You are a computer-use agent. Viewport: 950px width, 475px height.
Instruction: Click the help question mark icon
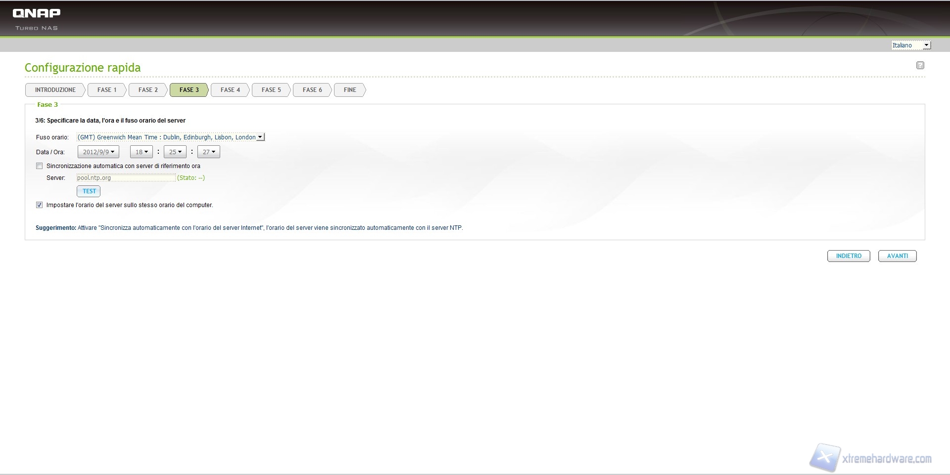[x=920, y=65]
